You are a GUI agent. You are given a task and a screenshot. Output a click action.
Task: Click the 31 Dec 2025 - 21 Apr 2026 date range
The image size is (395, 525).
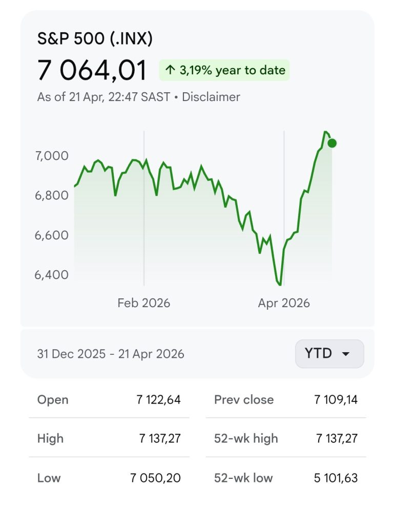click(111, 354)
